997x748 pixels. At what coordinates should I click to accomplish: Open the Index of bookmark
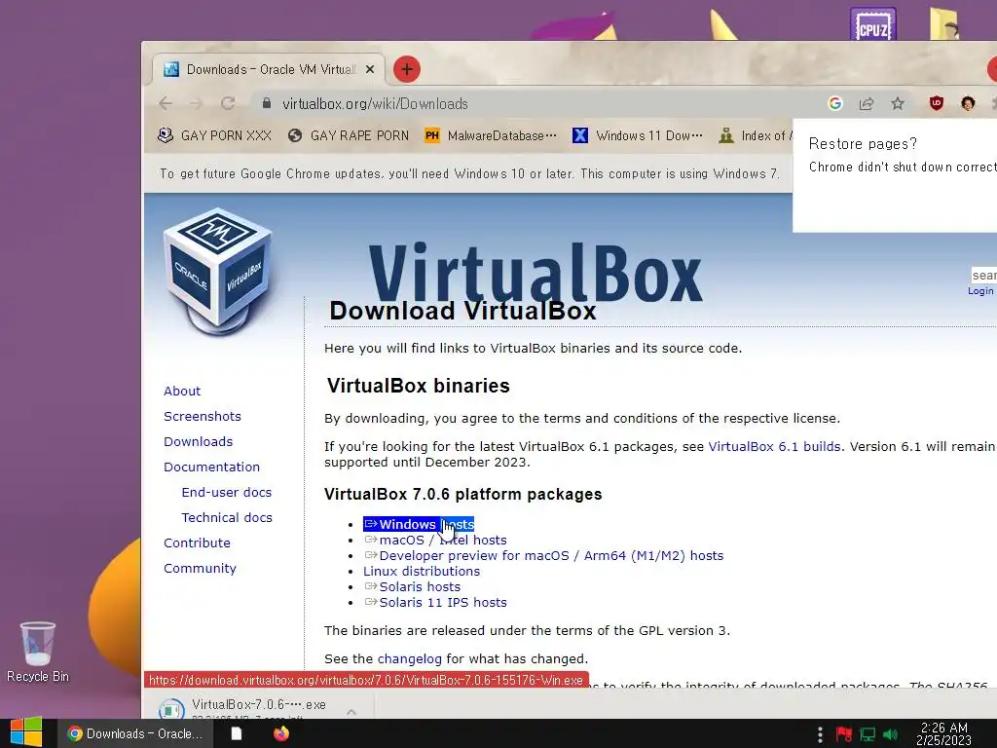pos(756,135)
